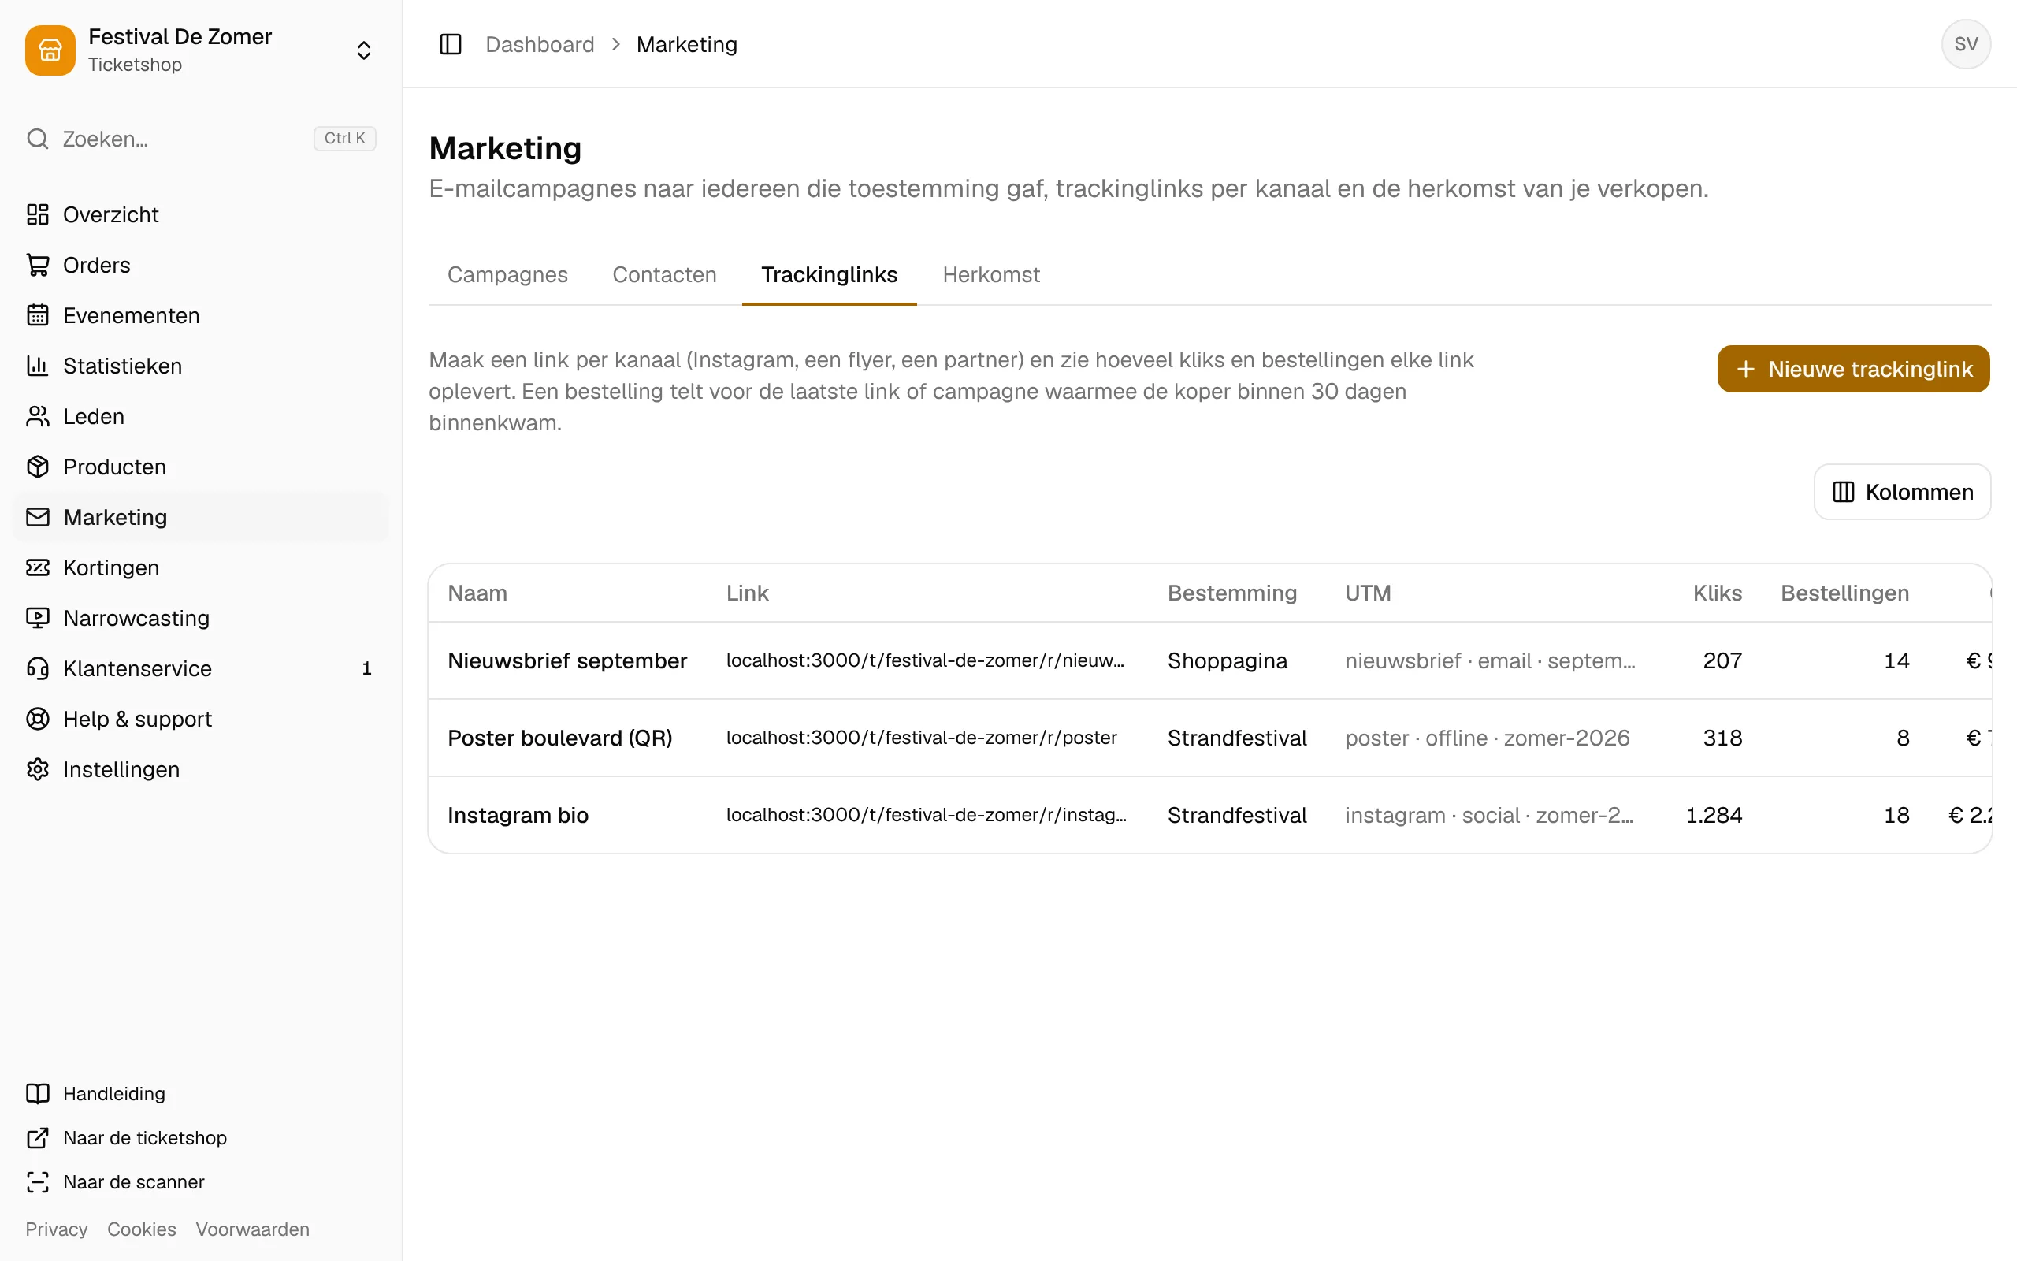Click the Evenementen calendar icon
This screenshot has width=2017, height=1261.
pos(38,315)
